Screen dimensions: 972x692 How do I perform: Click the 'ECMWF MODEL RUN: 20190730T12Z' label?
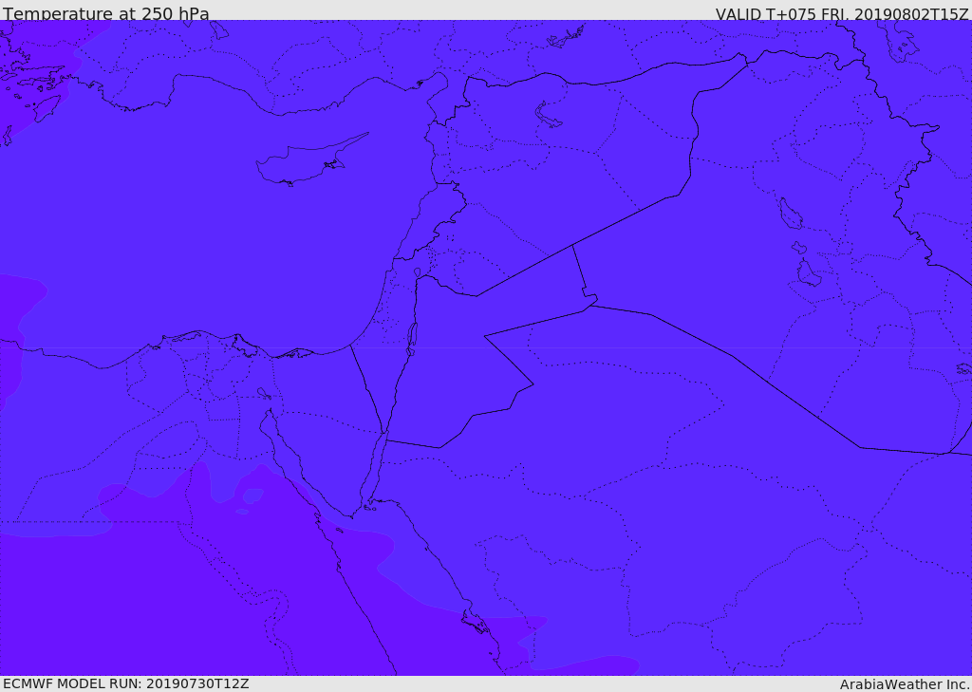click(126, 684)
